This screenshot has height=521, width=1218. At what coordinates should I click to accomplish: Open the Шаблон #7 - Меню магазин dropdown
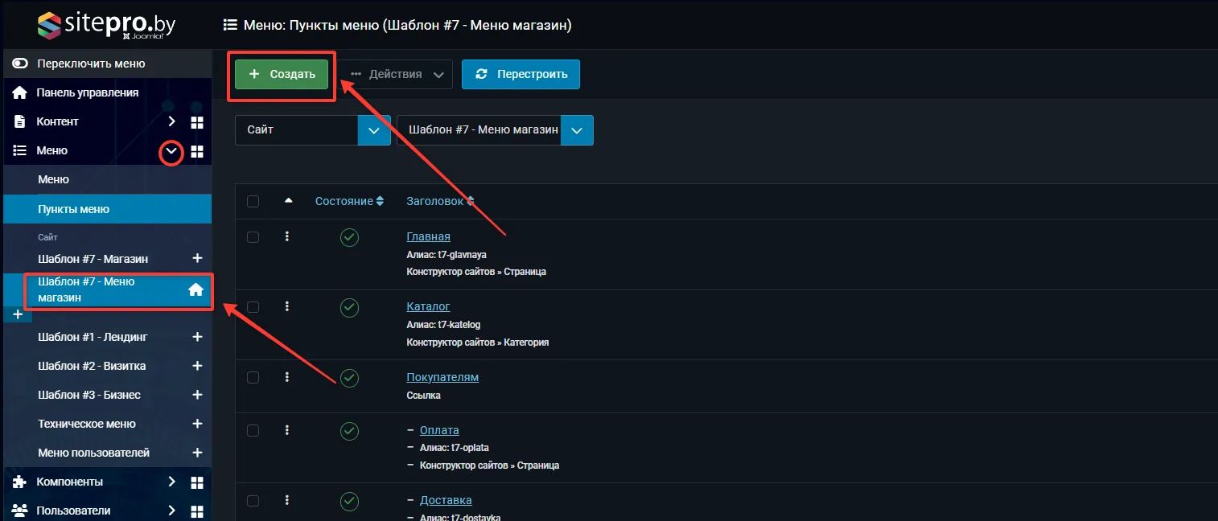point(494,130)
